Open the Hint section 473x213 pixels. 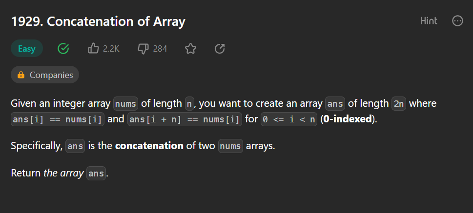(x=429, y=21)
